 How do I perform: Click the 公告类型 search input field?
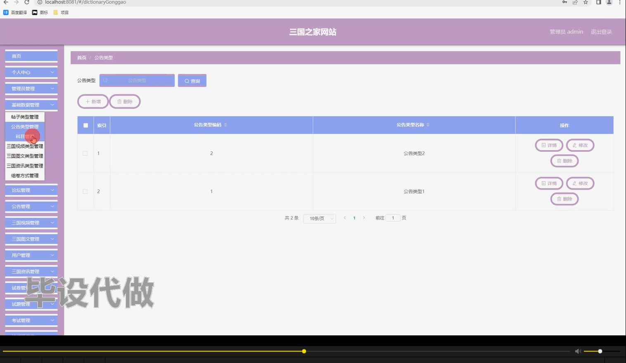pyautogui.click(x=136, y=80)
